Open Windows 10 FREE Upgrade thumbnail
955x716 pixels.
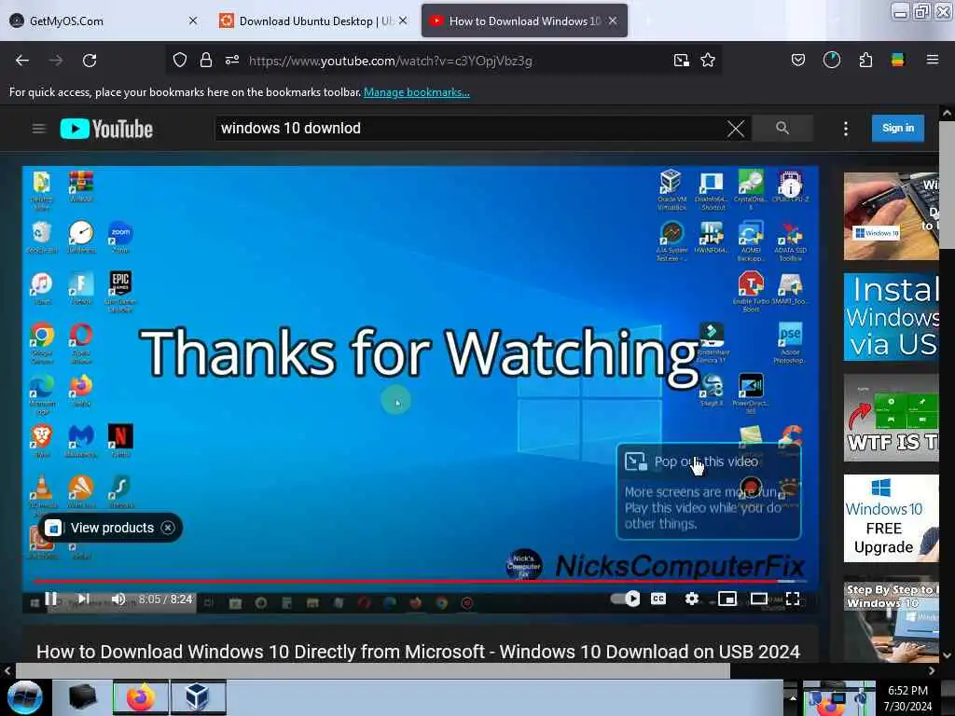click(891, 518)
